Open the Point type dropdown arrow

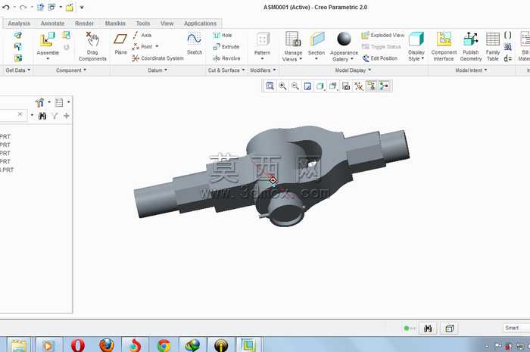pyautogui.click(x=157, y=47)
